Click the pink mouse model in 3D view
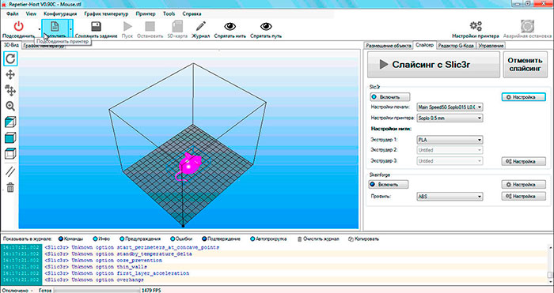The height and width of the screenshot is (293, 554). 190,164
